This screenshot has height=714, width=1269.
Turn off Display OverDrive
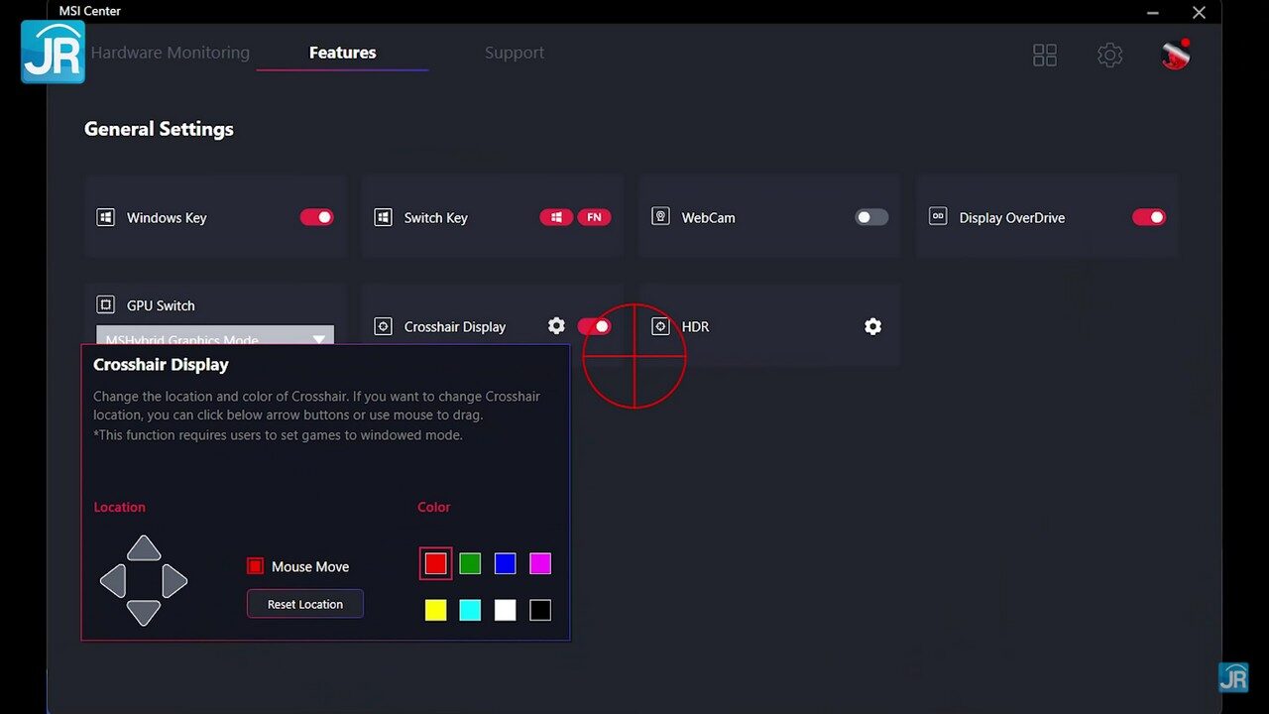click(1149, 217)
